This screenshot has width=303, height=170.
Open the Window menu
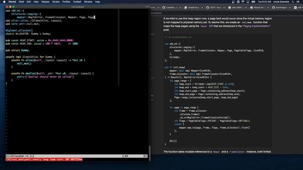pos(88,2)
